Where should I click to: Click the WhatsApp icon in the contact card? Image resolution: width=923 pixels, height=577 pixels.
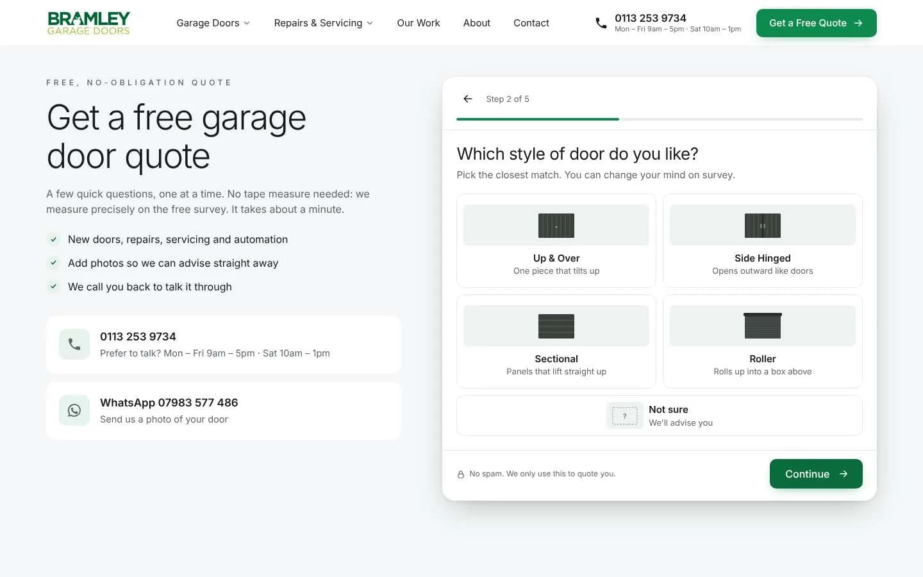coord(74,410)
